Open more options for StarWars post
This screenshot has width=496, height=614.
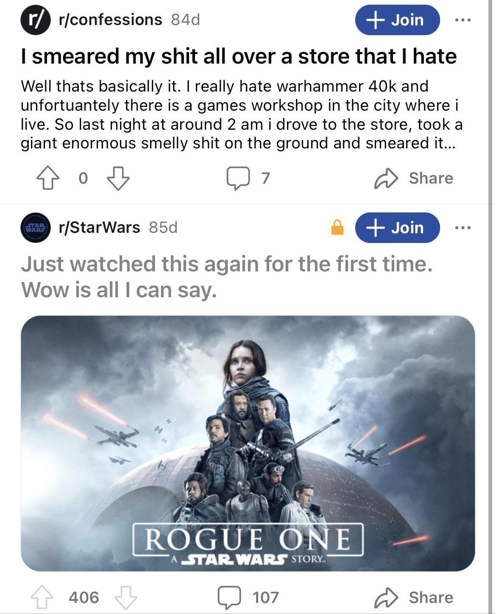tap(463, 228)
